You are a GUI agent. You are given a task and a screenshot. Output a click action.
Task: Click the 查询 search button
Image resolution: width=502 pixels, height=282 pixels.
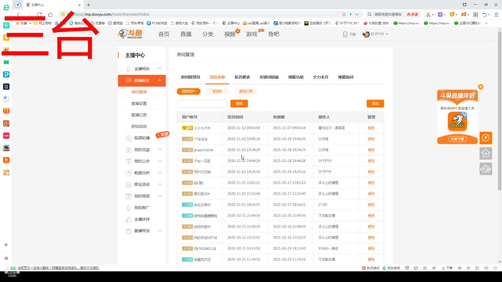(x=239, y=103)
